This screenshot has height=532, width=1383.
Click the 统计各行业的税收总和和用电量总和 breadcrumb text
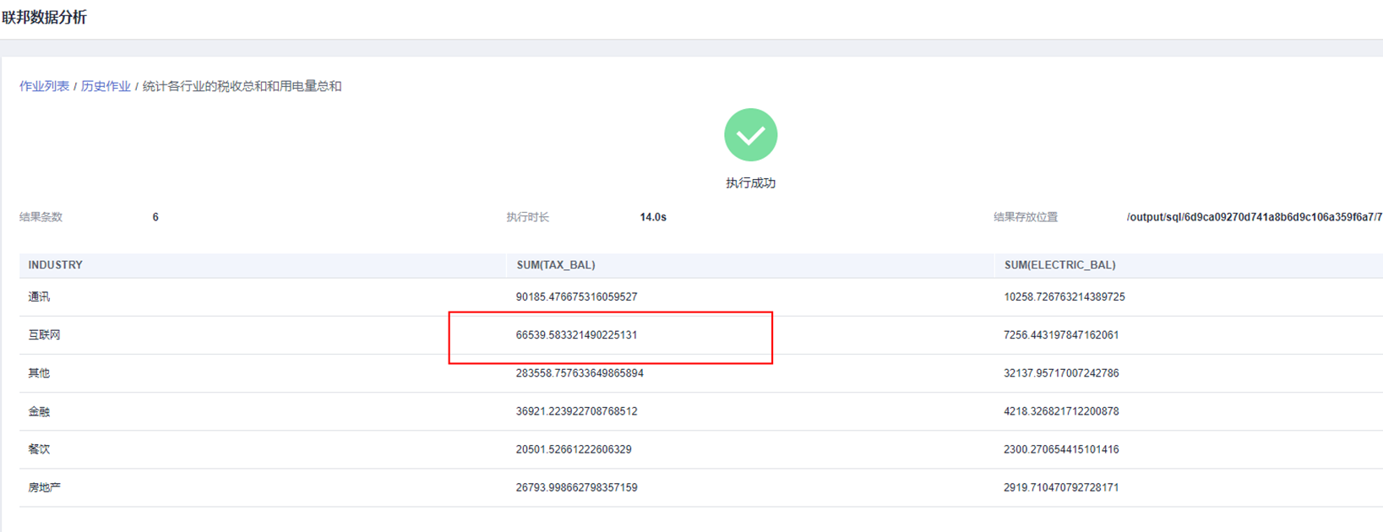coord(242,86)
